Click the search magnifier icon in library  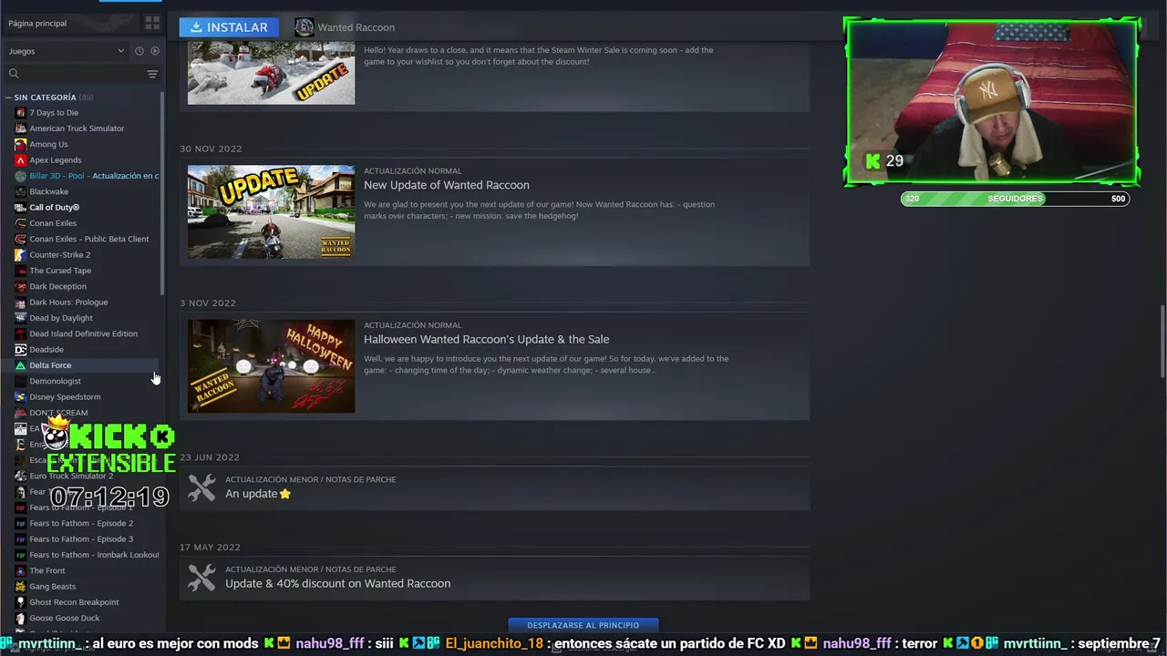pyautogui.click(x=14, y=74)
